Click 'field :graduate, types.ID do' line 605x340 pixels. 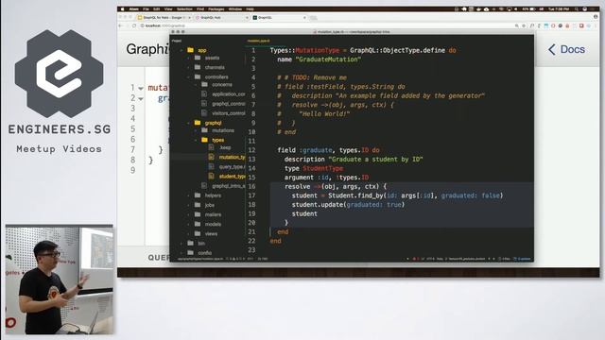(x=328, y=150)
